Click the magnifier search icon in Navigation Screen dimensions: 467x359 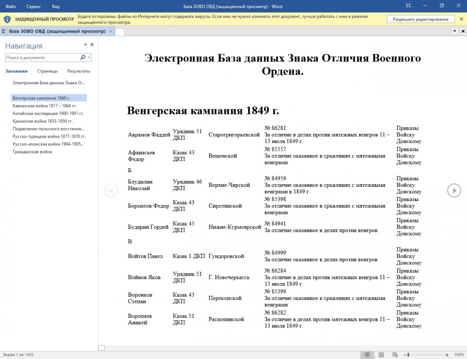pyautogui.click(x=83, y=58)
